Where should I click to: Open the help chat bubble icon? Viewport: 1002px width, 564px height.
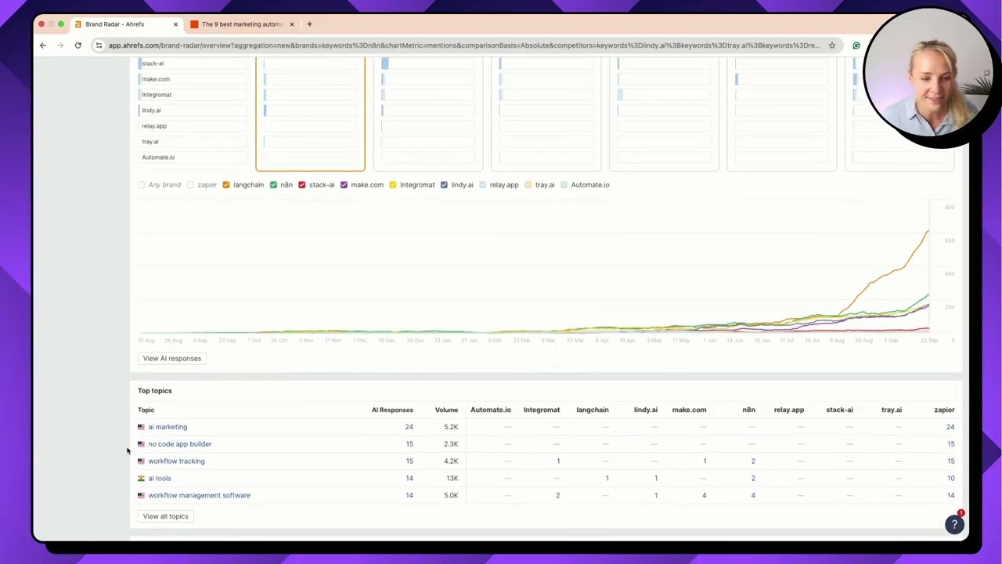[954, 524]
